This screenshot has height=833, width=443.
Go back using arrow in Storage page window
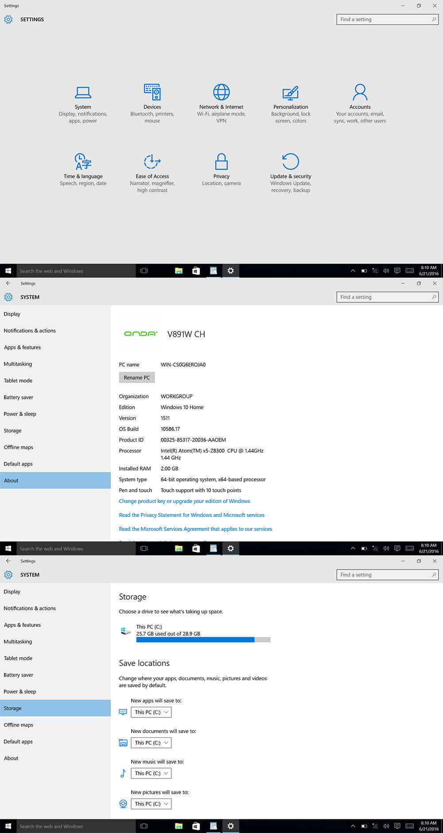point(8,561)
